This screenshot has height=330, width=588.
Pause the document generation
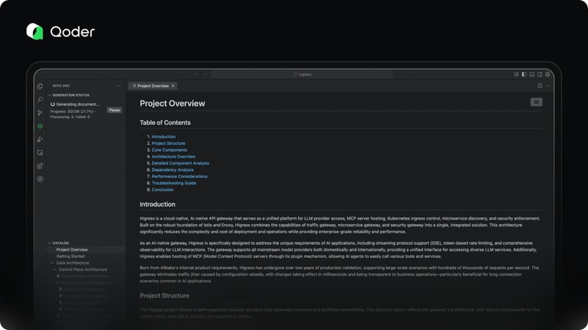tap(114, 110)
